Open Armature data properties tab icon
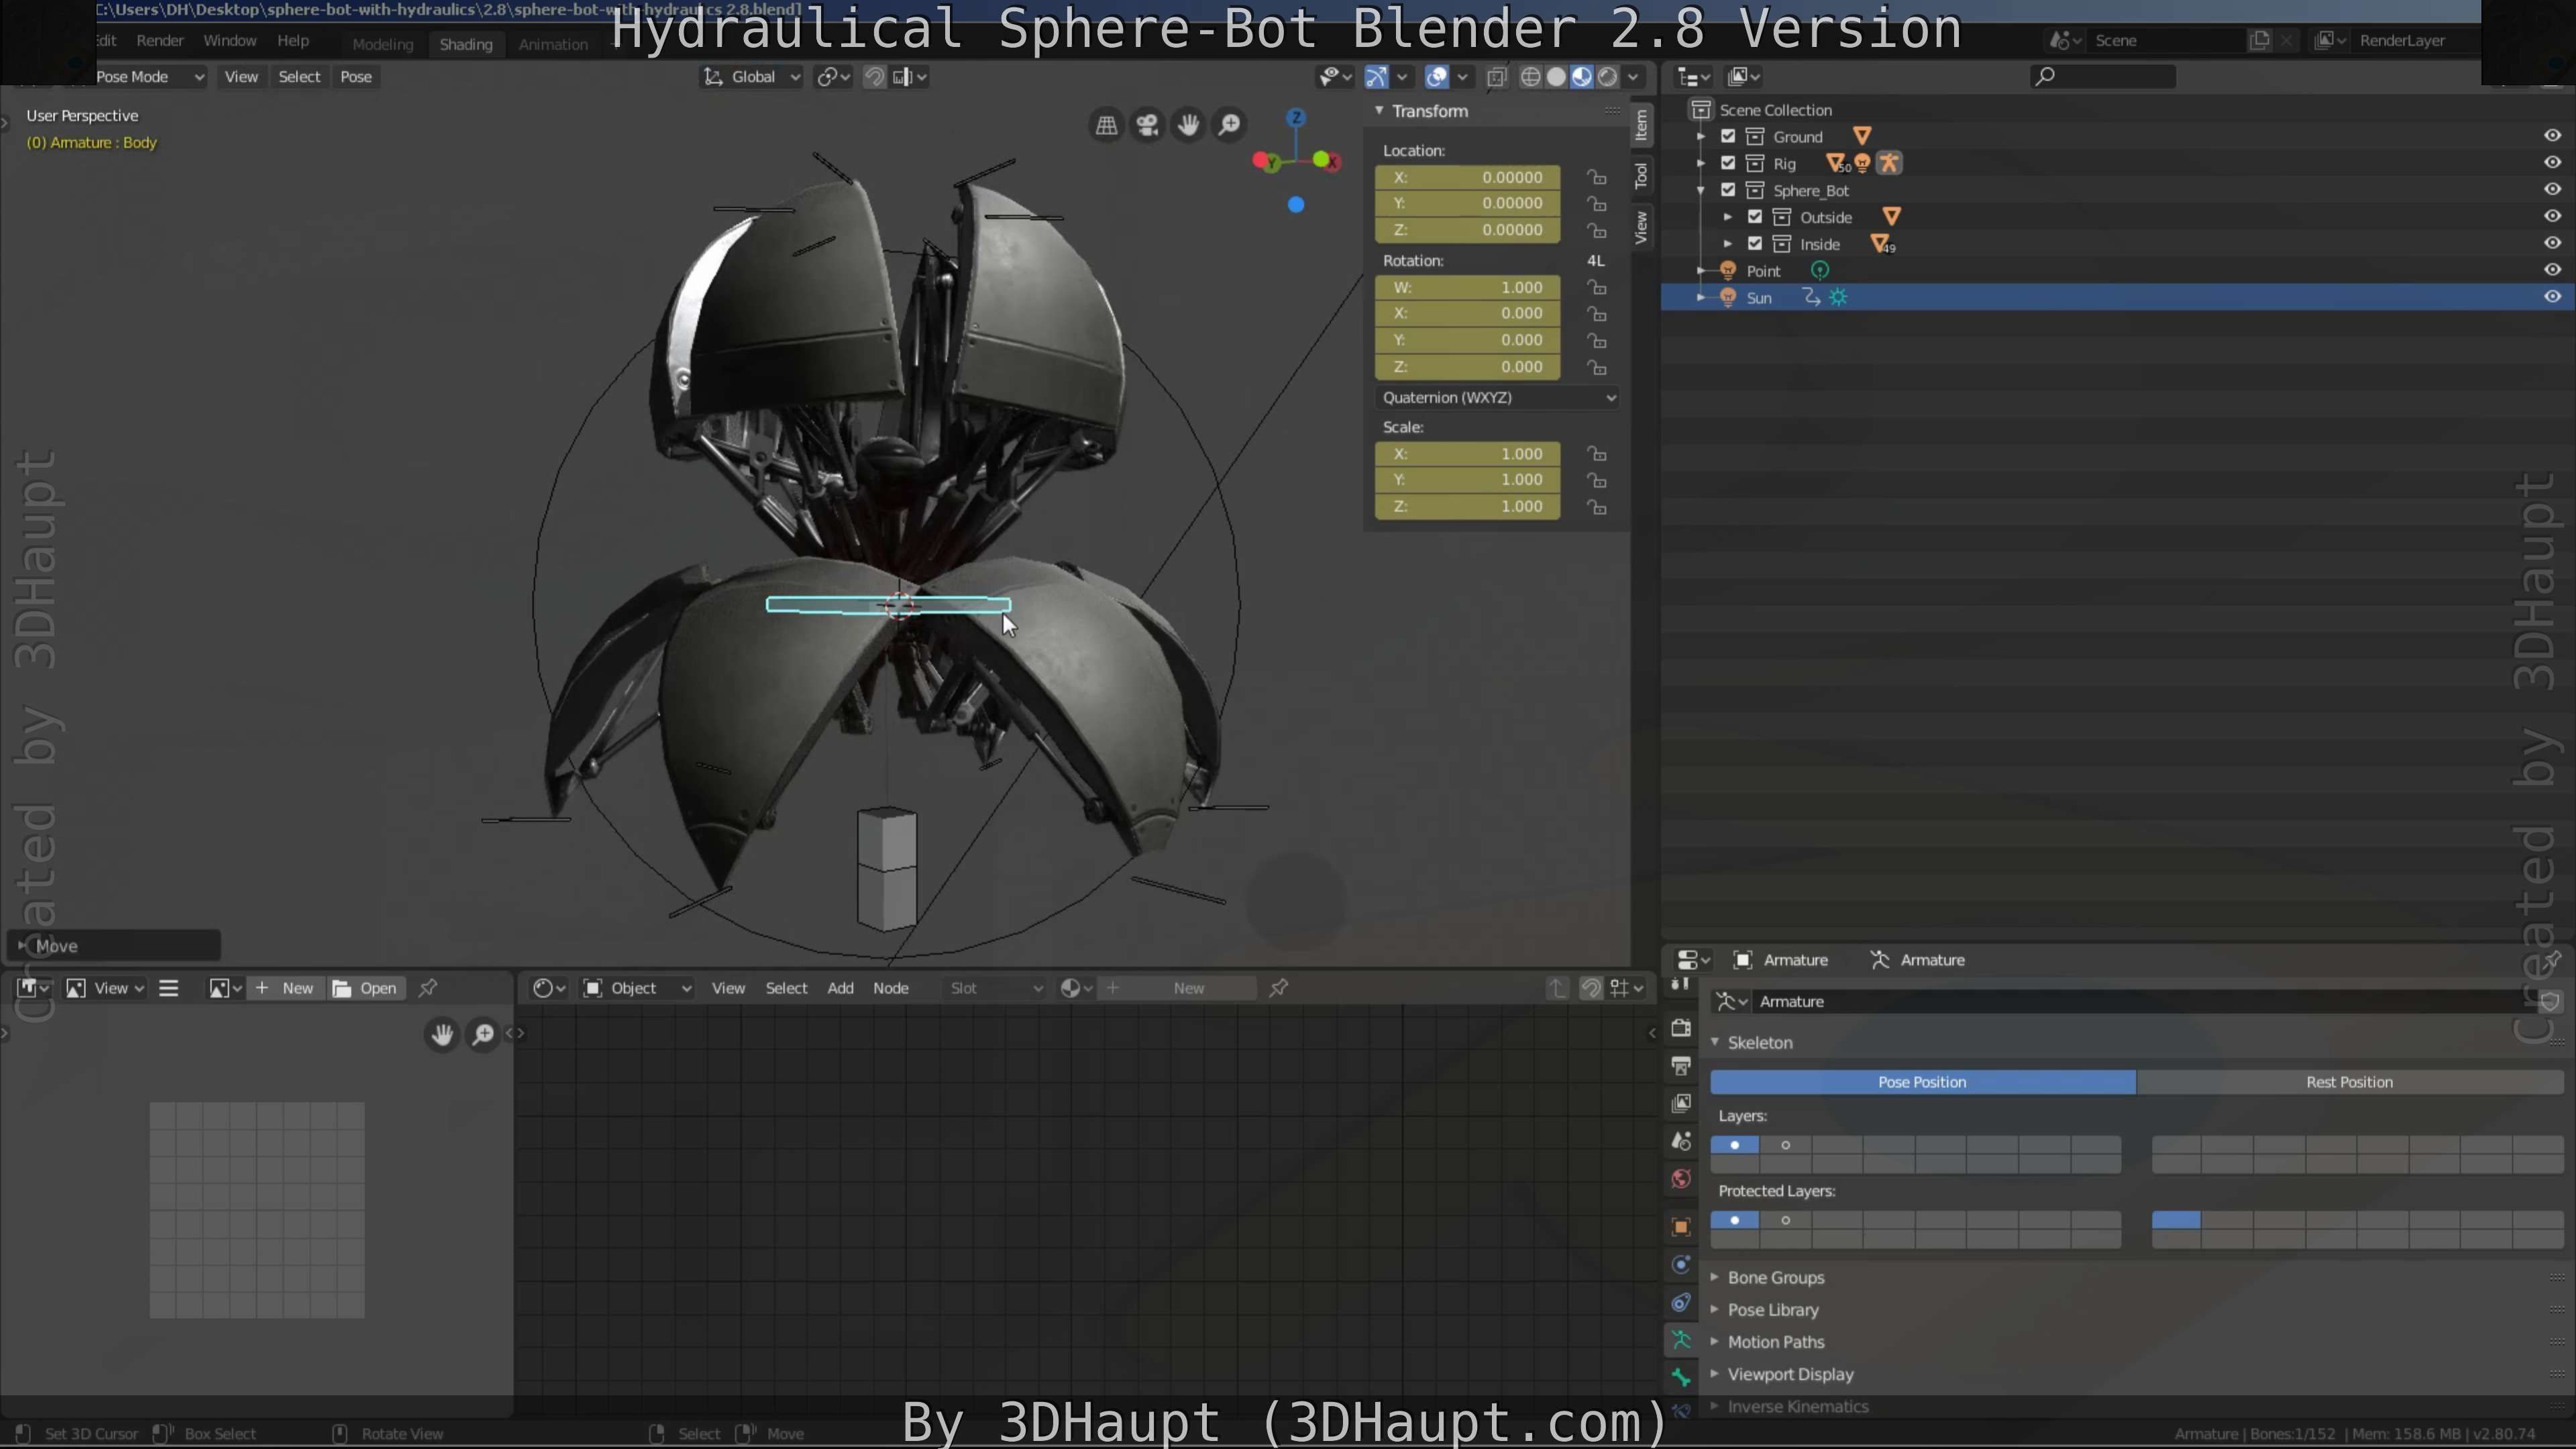Image resolution: width=2576 pixels, height=1449 pixels. [1681, 1340]
